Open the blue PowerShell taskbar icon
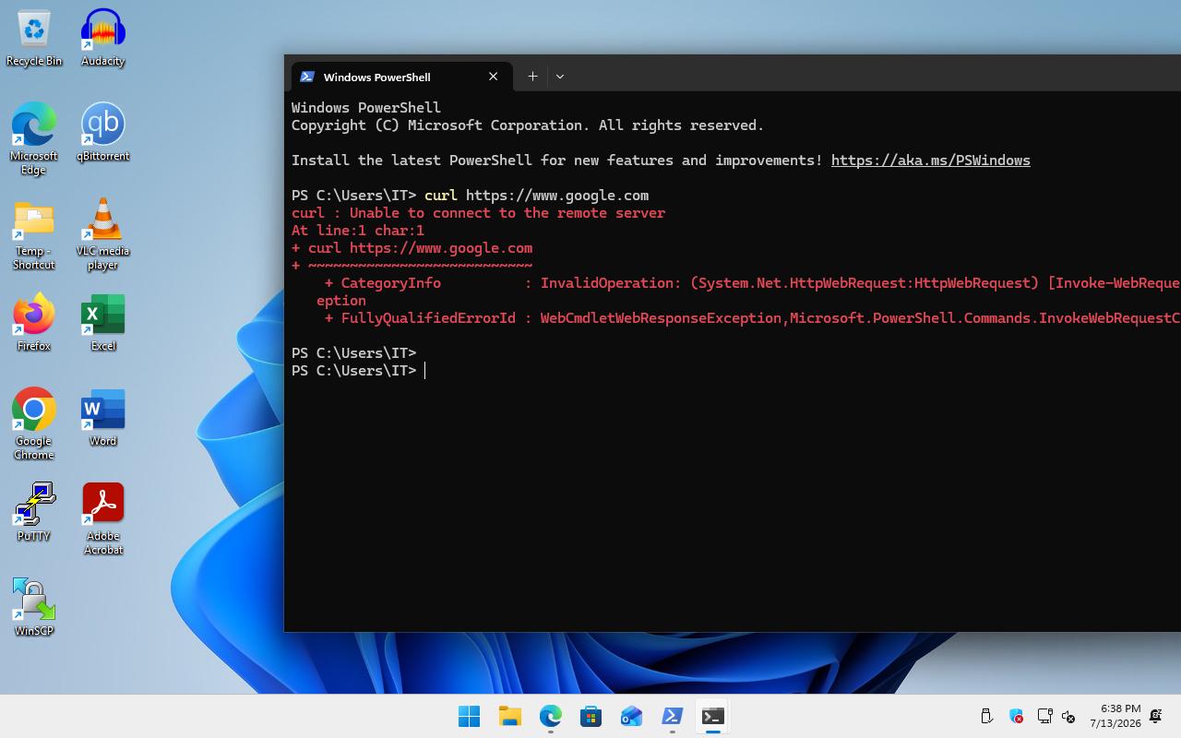 click(x=672, y=717)
